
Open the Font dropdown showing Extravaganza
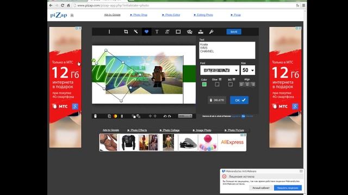pos(220,70)
